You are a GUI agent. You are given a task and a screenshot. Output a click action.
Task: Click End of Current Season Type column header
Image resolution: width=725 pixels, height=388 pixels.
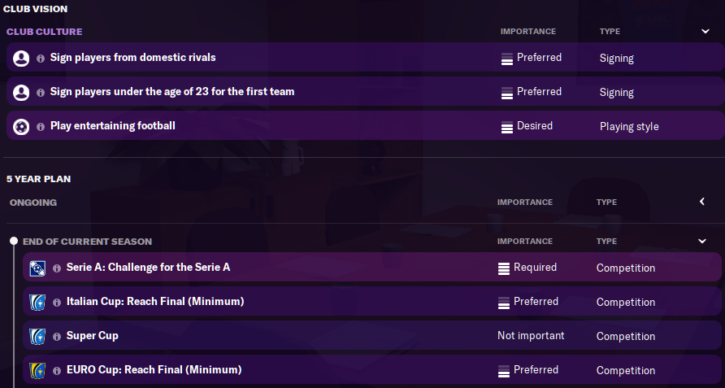tap(606, 242)
